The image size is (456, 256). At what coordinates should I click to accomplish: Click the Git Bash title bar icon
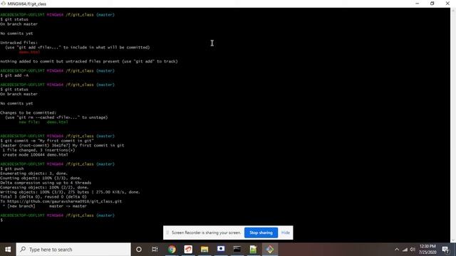click(x=3, y=4)
